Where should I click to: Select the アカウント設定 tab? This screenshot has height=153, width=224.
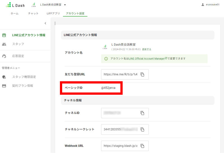click(x=75, y=13)
